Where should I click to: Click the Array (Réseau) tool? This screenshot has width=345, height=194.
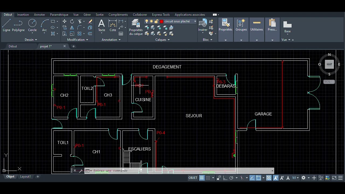[x=80, y=34]
